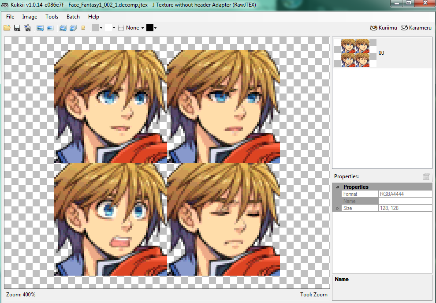Image resolution: width=436 pixels, height=303 pixels.
Task: Click the Batch Import images icon
Action: pyautogui.click(x=73, y=28)
